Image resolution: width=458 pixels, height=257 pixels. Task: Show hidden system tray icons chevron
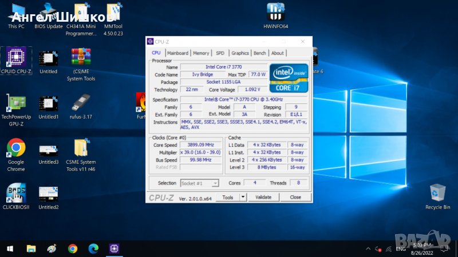point(368,248)
